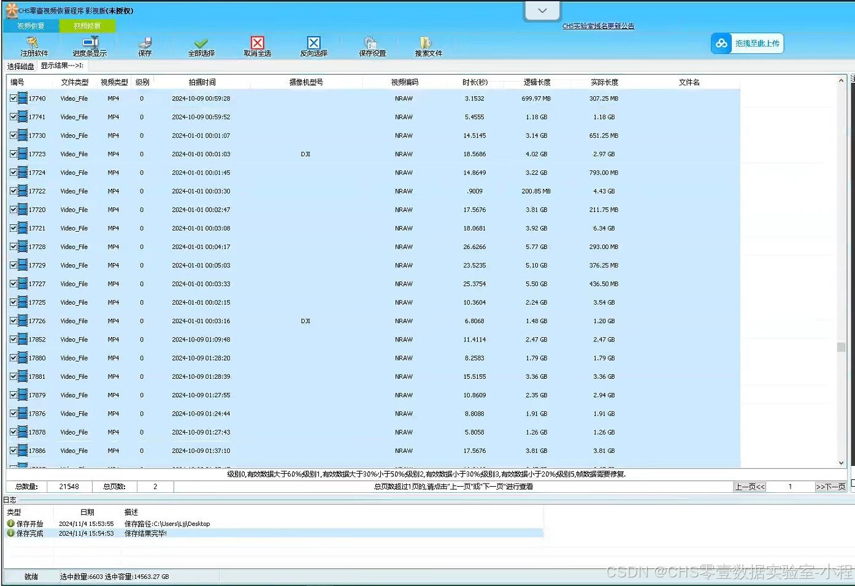
Task: Select the 5.77 GB logical length cell
Action: pyautogui.click(x=536, y=246)
